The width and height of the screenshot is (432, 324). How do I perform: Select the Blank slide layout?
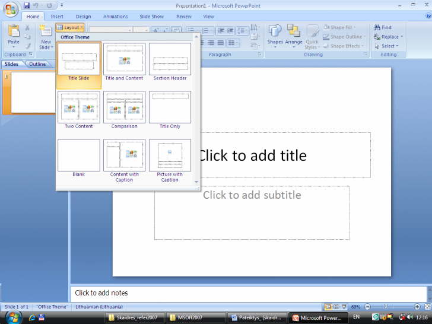[x=78, y=155]
